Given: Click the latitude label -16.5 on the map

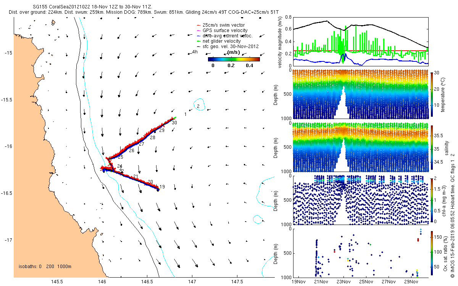Looking at the screenshot, I should [7, 193].
